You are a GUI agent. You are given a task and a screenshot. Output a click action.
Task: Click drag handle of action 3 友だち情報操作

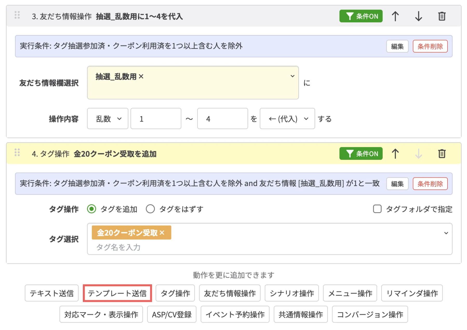[17, 15]
